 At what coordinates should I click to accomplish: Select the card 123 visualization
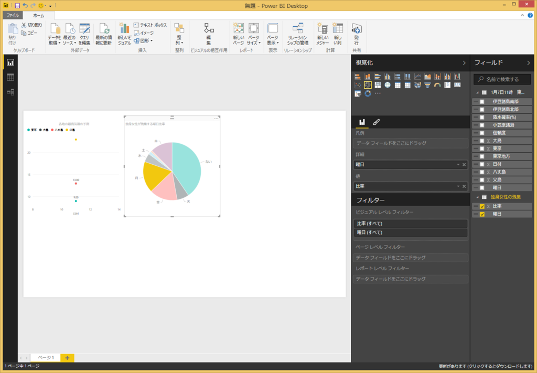click(x=457, y=85)
